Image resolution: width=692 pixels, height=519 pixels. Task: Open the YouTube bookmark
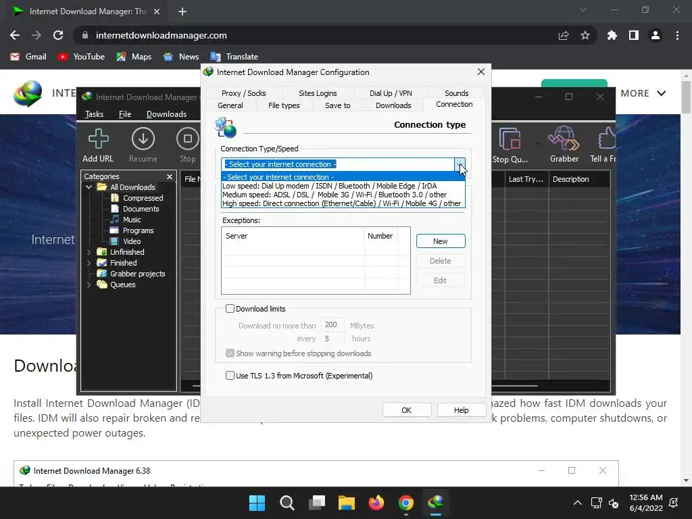pos(82,57)
